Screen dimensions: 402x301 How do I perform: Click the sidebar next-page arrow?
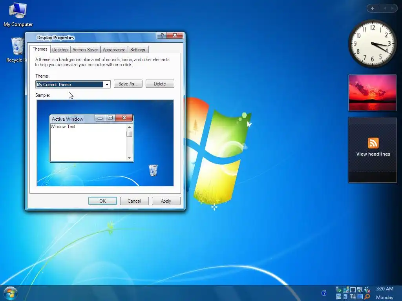click(x=392, y=8)
